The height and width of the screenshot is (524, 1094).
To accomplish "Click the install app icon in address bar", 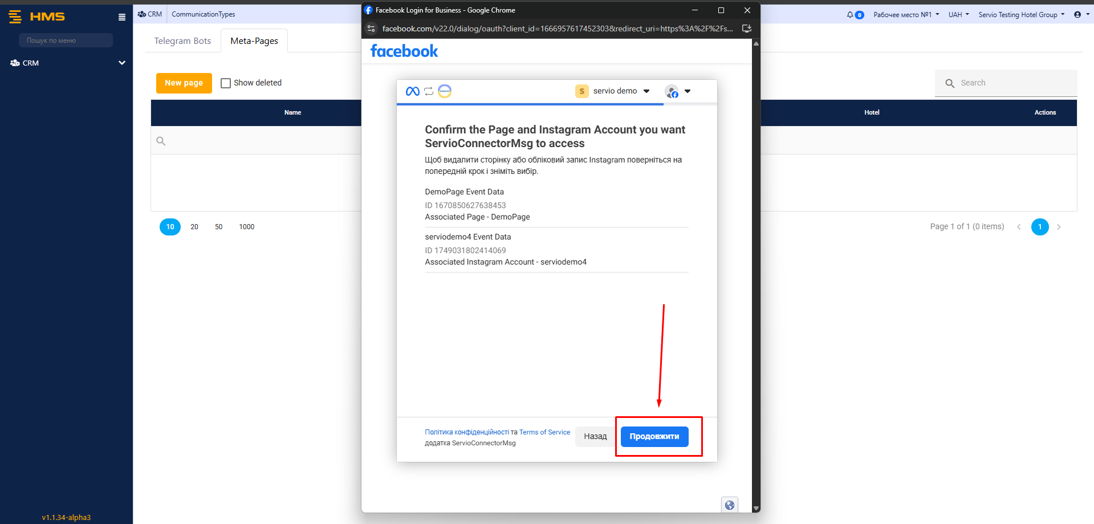I will (746, 29).
